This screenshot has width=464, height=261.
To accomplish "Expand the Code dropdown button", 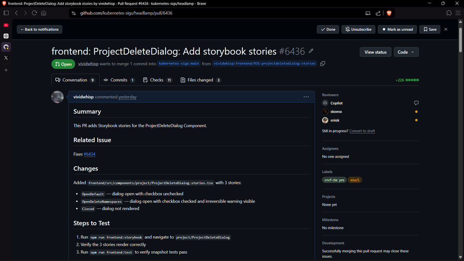I will tap(406, 52).
